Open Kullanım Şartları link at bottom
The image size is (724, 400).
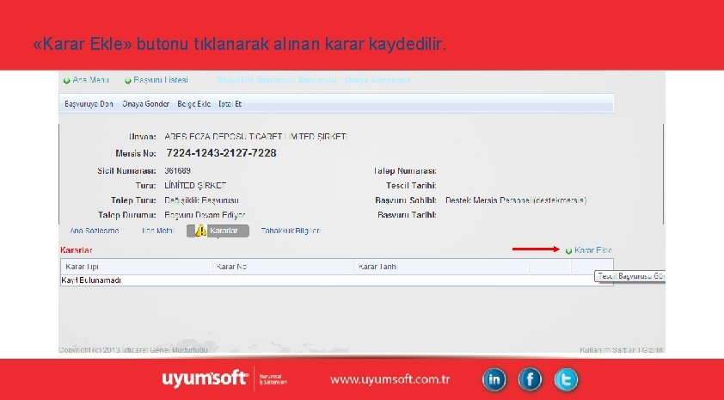coord(608,350)
